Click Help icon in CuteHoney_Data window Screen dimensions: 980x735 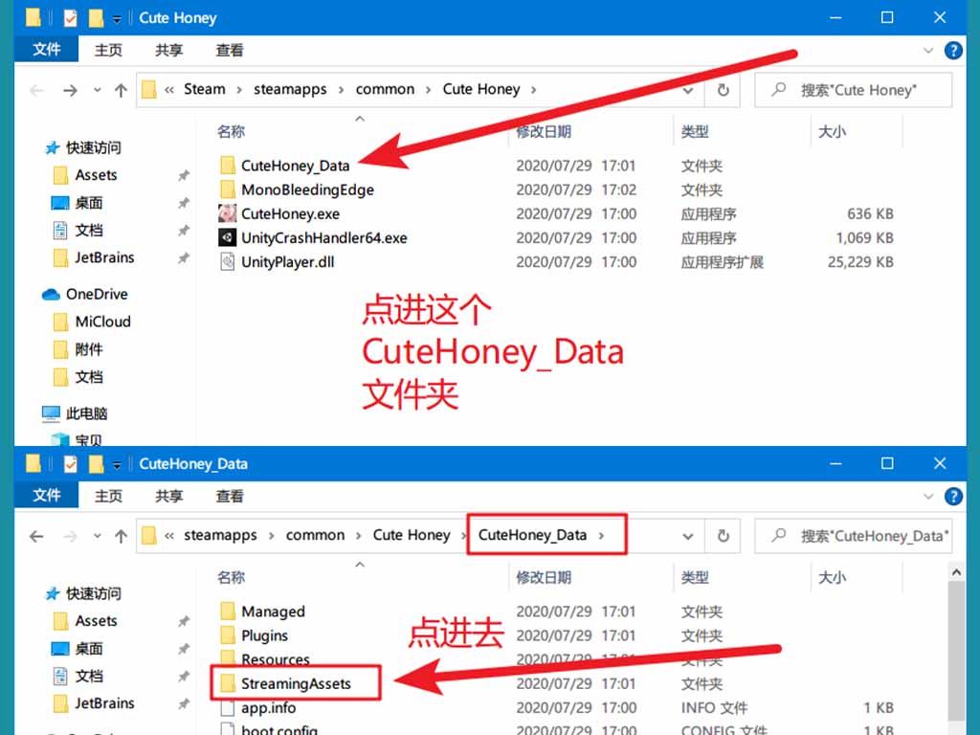point(953,497)
